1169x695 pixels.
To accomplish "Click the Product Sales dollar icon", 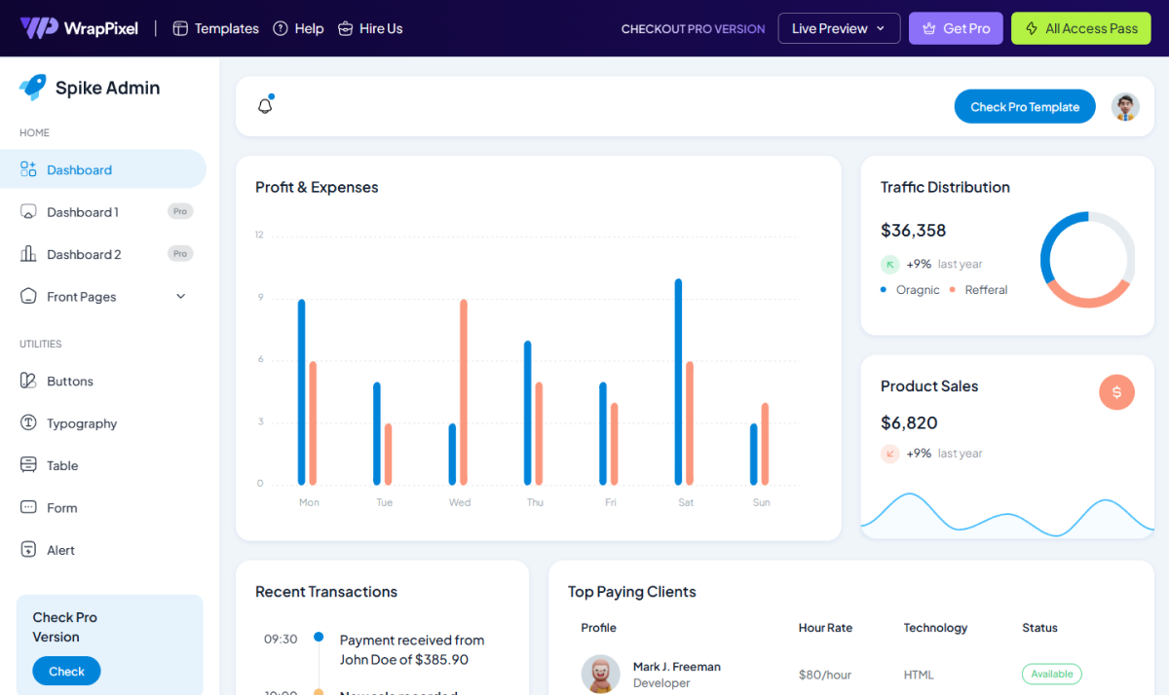I will pos(1116,392).
